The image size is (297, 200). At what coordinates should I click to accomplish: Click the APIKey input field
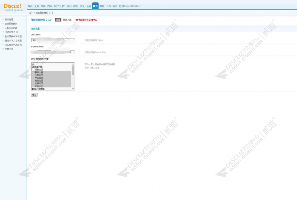point(53,40)
